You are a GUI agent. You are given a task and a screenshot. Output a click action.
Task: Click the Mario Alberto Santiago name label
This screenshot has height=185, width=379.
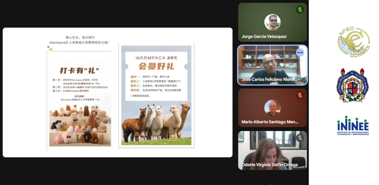point(269,122)
